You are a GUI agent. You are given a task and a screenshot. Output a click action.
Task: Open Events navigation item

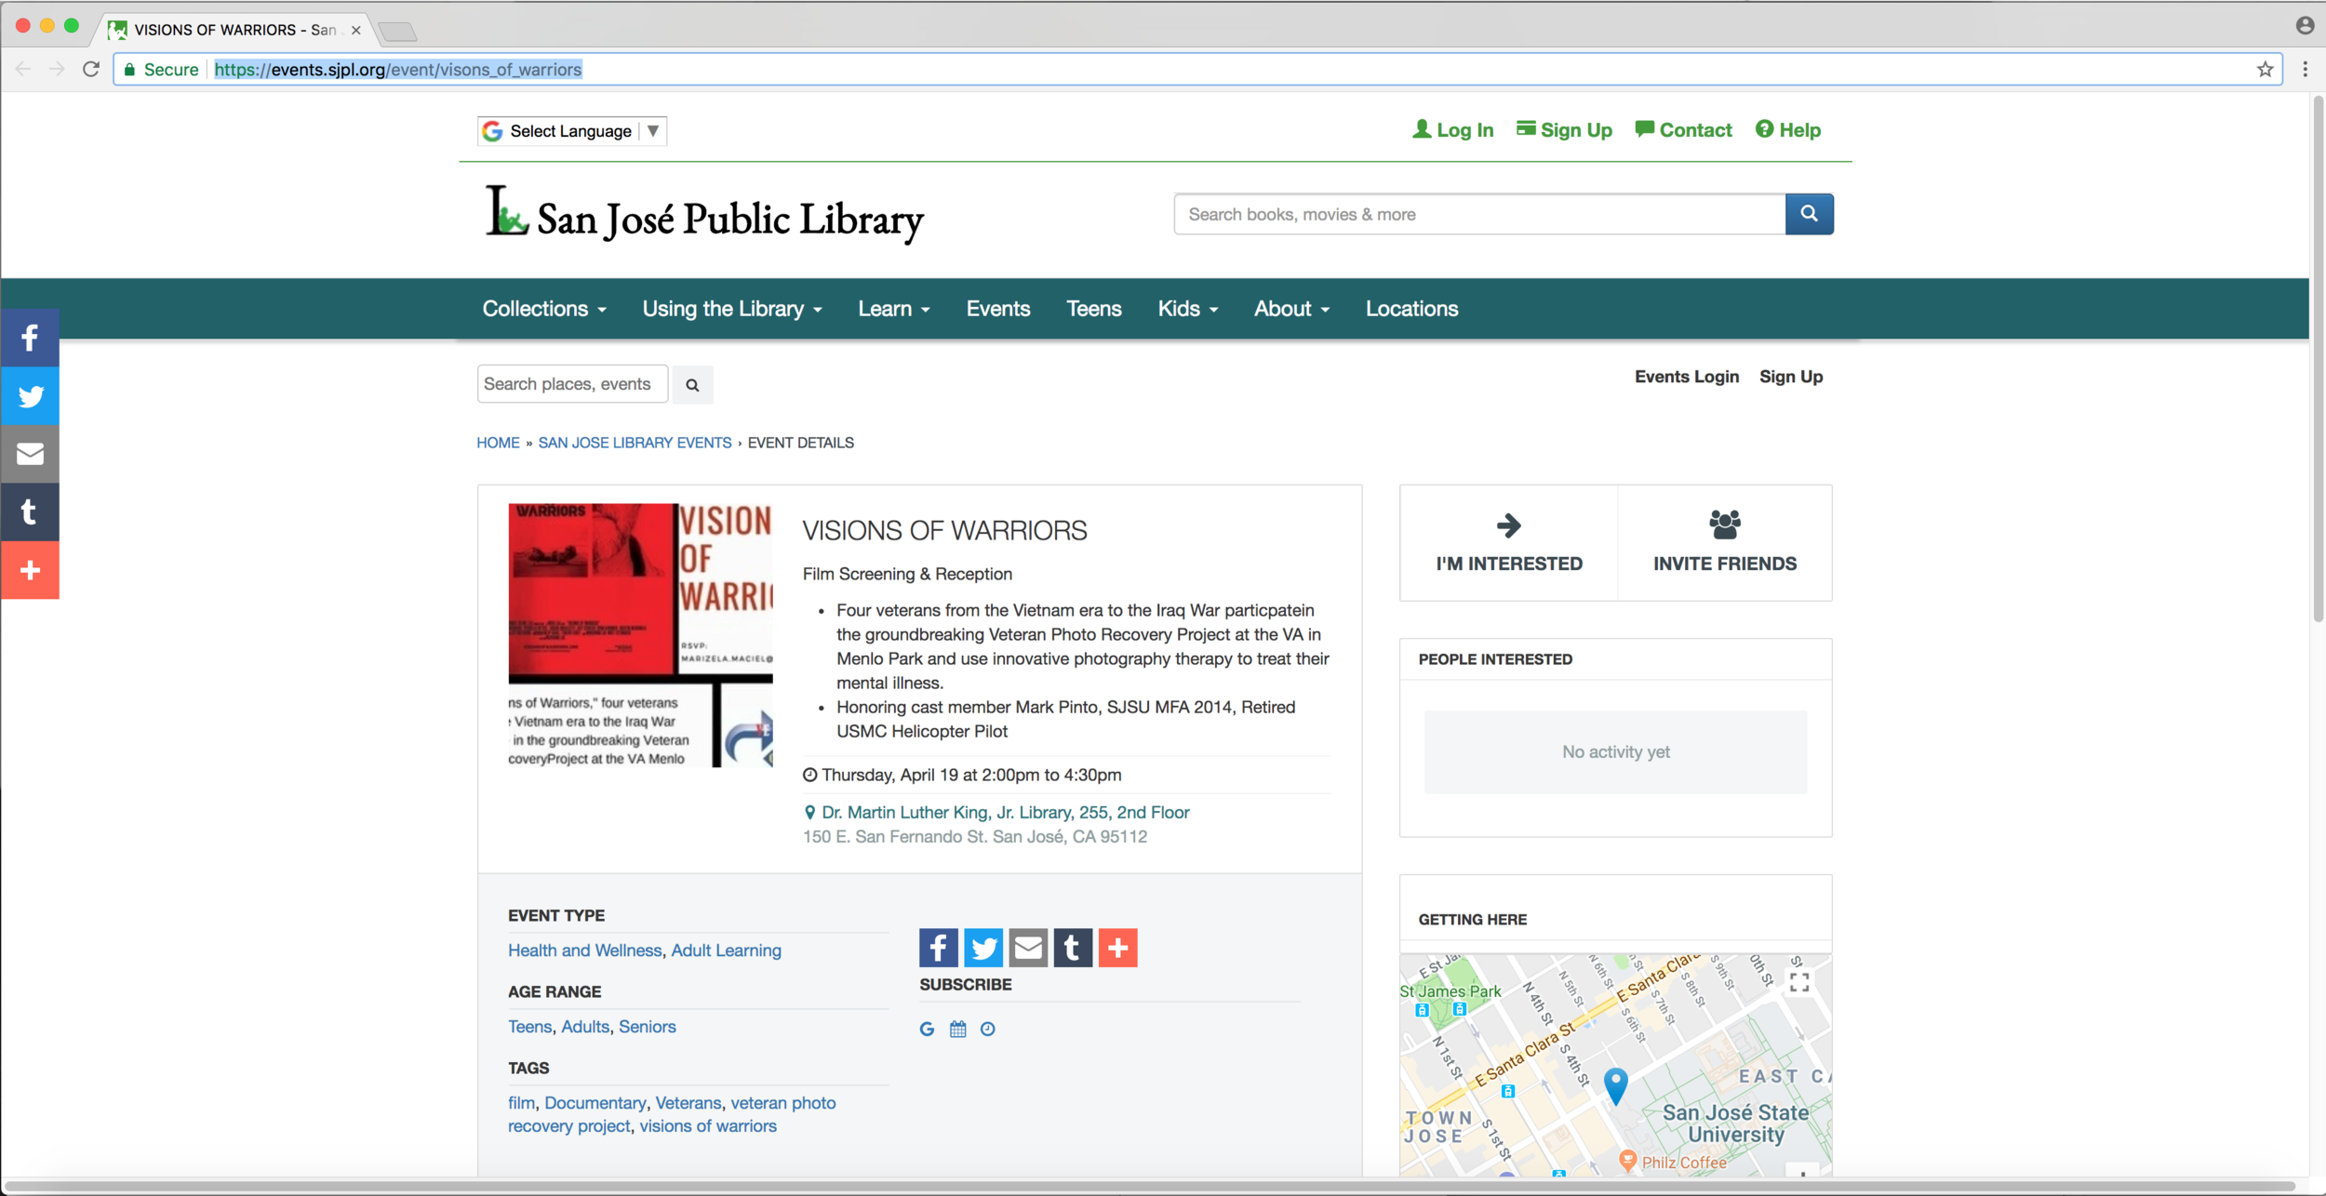(x=997, y=309)
